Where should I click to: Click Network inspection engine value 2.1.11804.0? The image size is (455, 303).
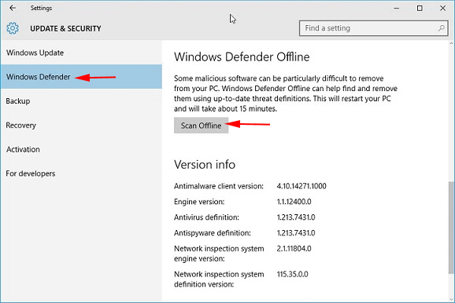point(294,249)
